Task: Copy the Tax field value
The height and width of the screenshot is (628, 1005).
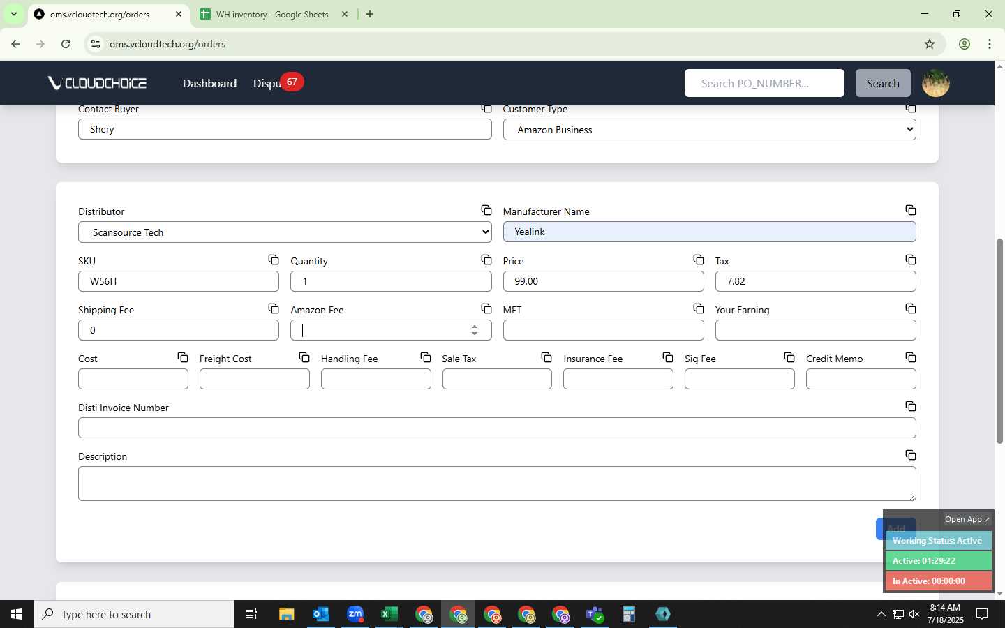Action: pyautogui.click(x=910, y=260)
